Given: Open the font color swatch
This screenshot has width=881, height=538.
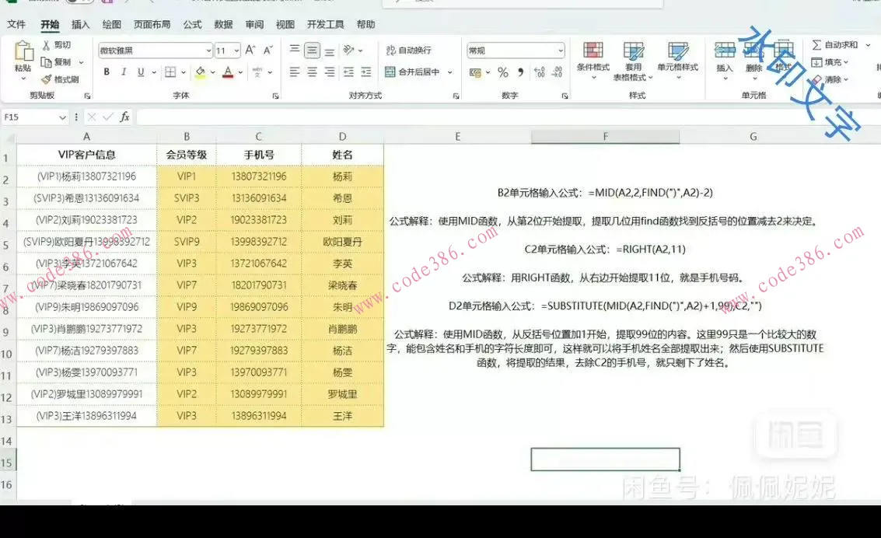Looking at the screenshot, I should tap(229, 72).
